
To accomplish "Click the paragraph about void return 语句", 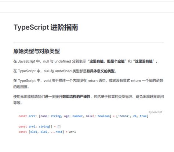I will coord(88,84).
